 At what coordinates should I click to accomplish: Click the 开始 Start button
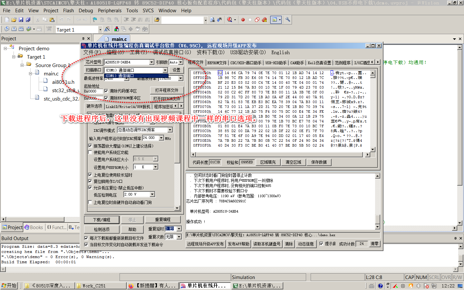pyautogui.click(x=9, y=285)
